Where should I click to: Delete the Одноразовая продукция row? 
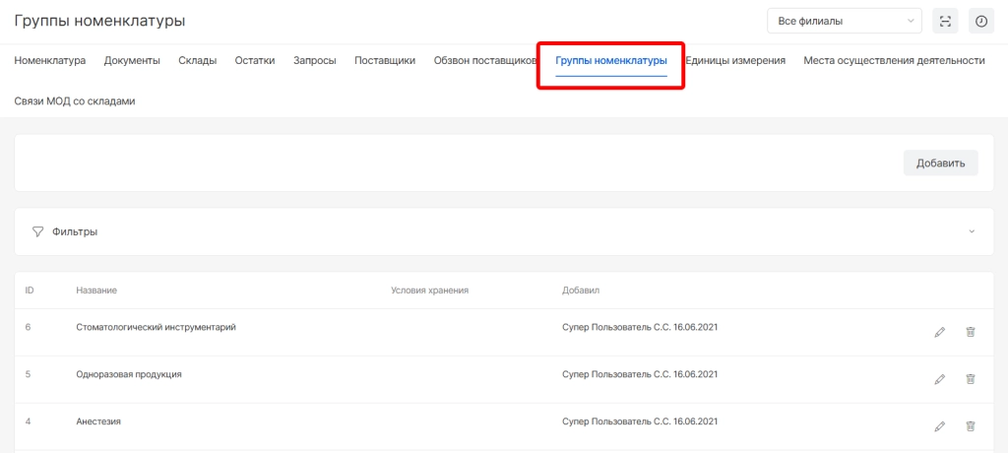click(x=970, y=379)
